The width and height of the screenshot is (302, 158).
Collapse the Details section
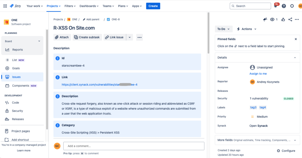295,58
